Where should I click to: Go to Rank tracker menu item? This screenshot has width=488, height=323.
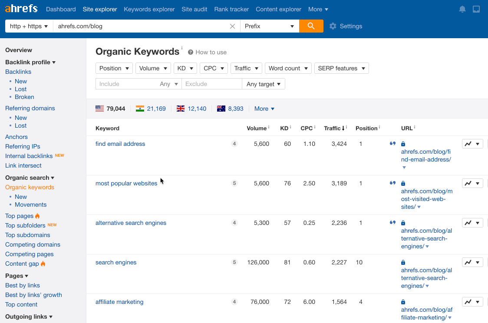pos(231,9)
